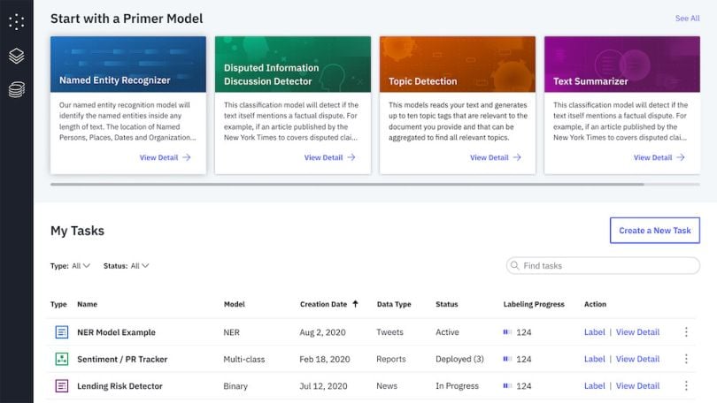Click the Type column header
The height and width of the screenshot is (403, 717).
(58, 304)
